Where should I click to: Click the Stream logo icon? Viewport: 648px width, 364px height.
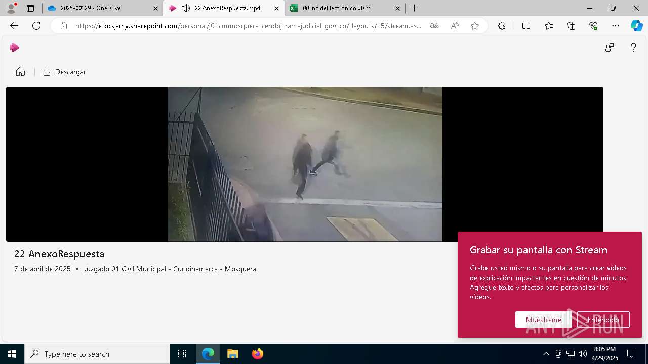pos(14,48)
